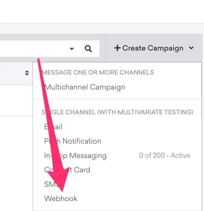Click the divider line below Multichannel Campaign
This screenshot has height=211, width=204.
coord(117,99)
